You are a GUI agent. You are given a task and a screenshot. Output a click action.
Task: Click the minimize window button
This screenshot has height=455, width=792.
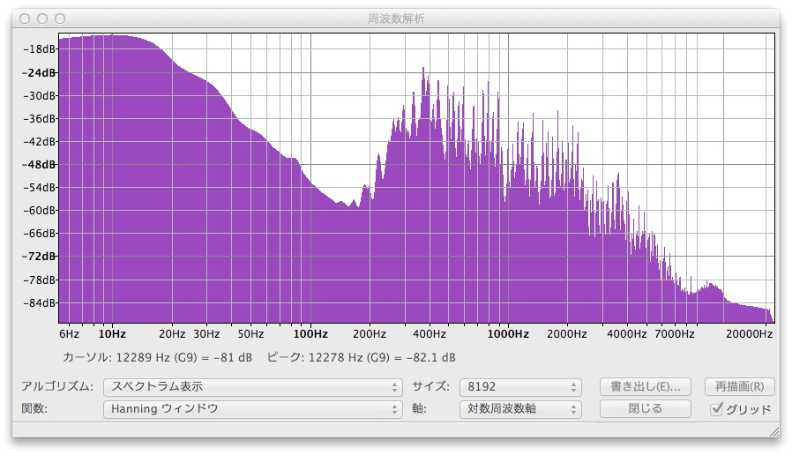coord(42,19)
